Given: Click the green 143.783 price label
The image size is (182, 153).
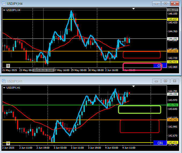Looking at the screenshot, I should click(173, 105).
